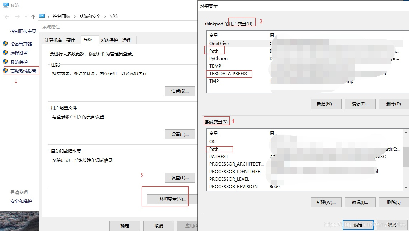The height and width of the screenshot is (231, 409).
Task: Open 安全和维护 link
Action: click(x=21, y=201)
